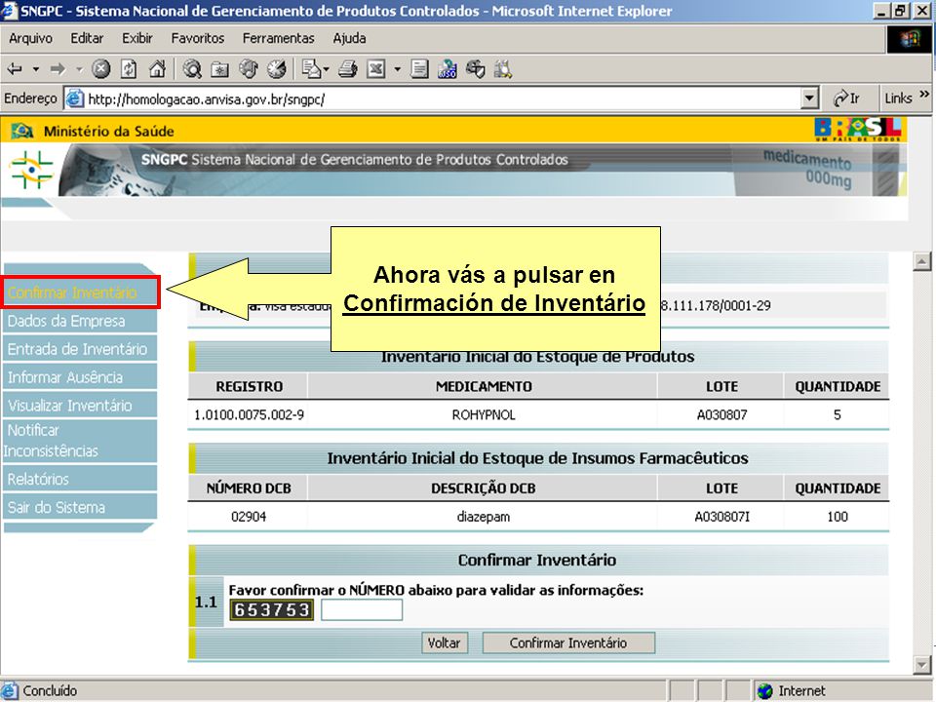Open the address bar dropdown list

(x=809, y=98)
